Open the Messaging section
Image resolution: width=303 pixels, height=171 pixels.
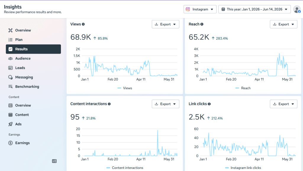pos(33,77)
